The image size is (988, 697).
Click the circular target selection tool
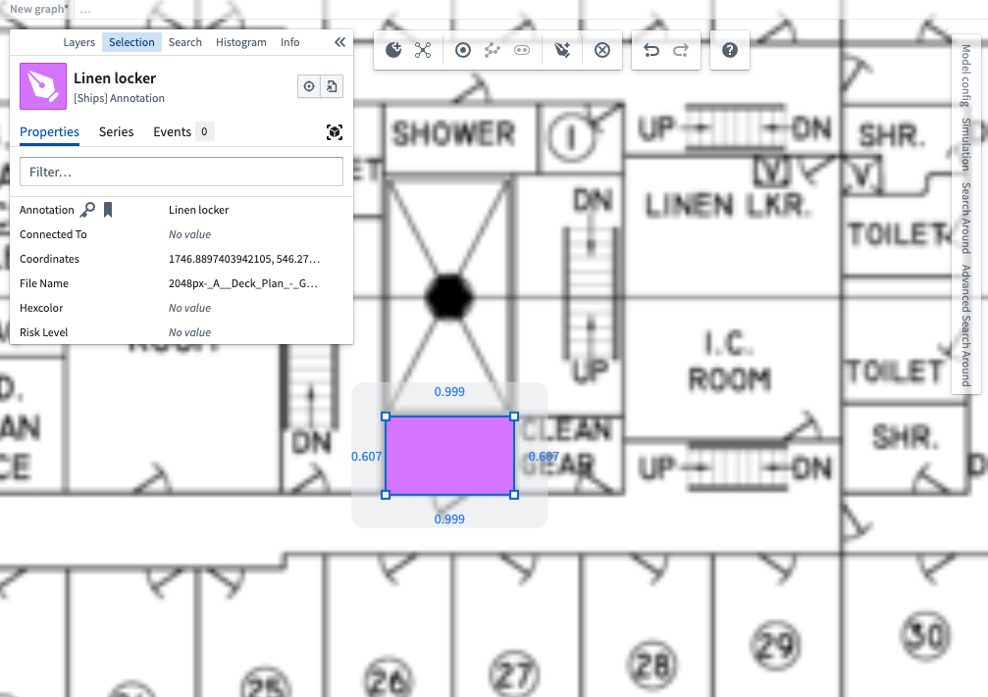pos(463,50)
